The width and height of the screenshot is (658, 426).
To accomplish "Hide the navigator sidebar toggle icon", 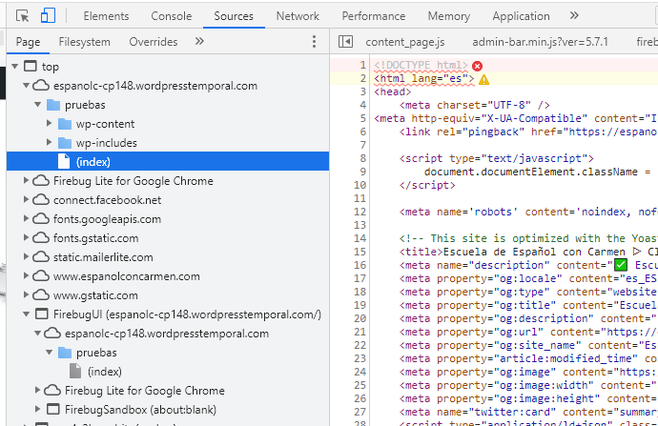I will coord(345,42).
